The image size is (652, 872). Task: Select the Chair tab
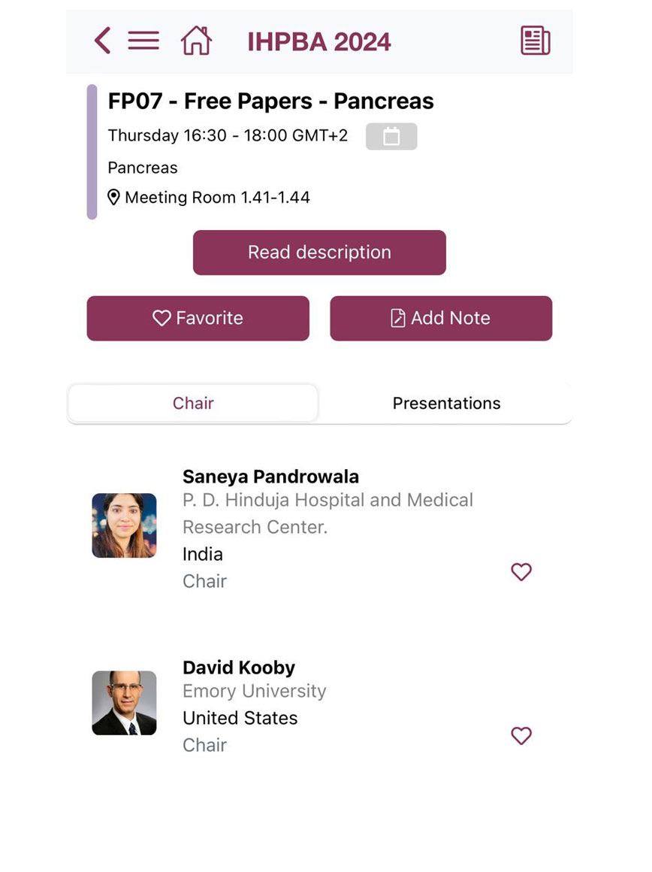[193, 404]
